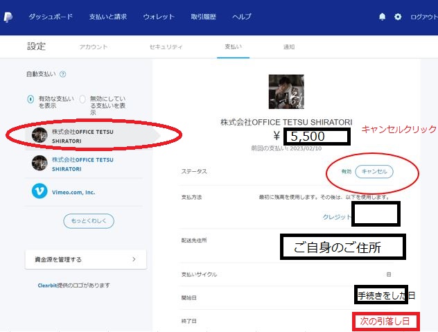Open the ダッシュボード menu
The width and height of the screenshot is (438, 332).
(x=50, y=16)
